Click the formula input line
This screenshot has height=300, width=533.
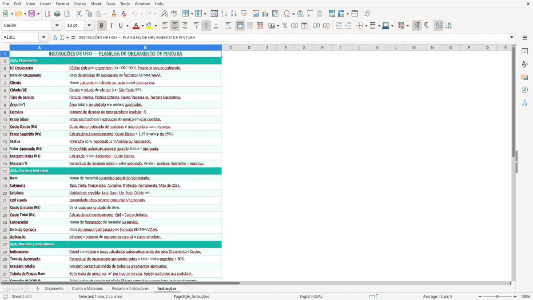pyautogui.click(x=292, y=37)
